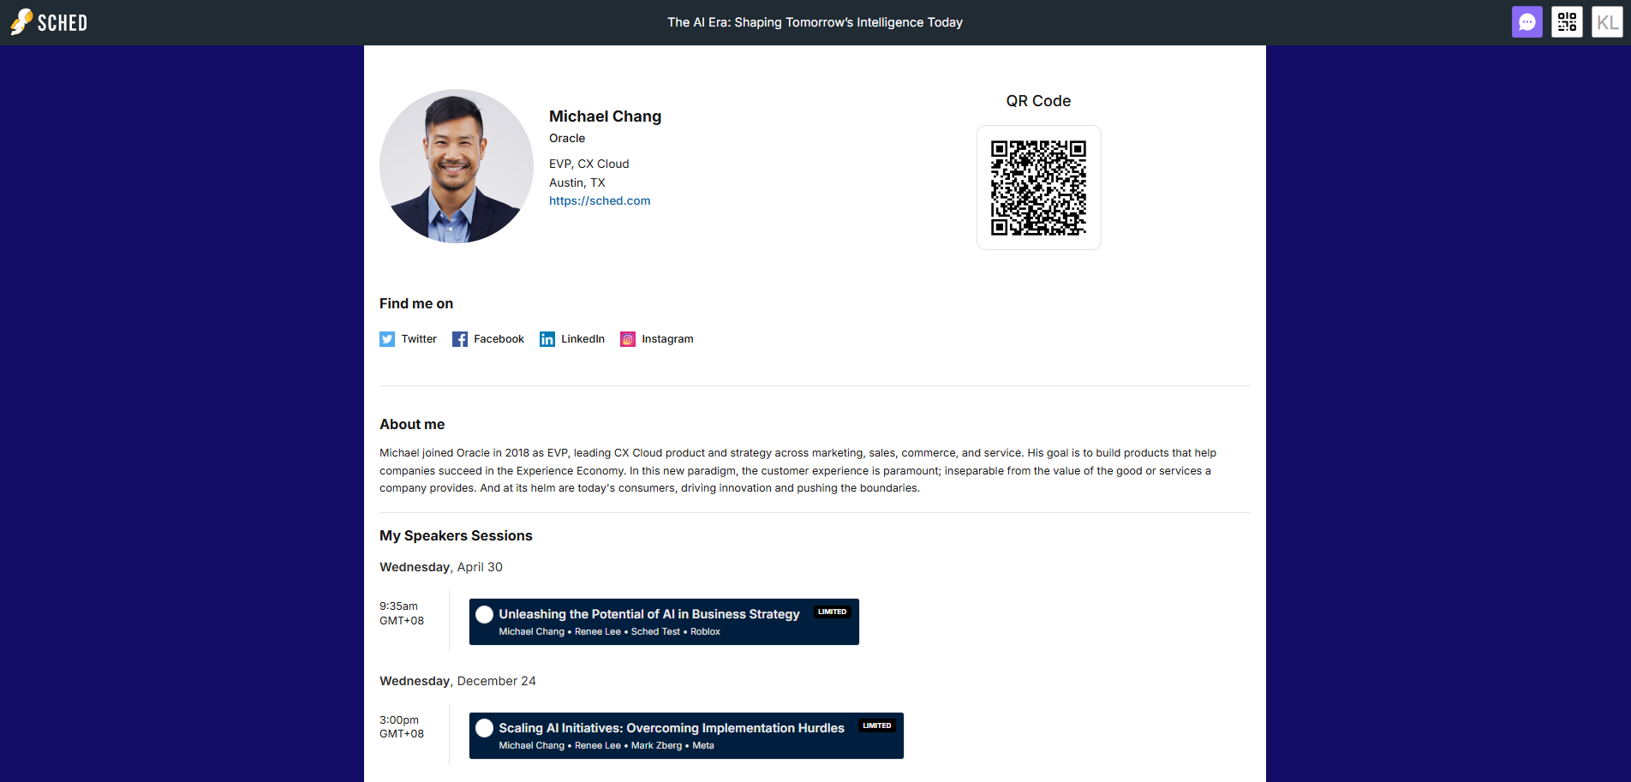Click the Oracle company text

click(x=567, y=138)
